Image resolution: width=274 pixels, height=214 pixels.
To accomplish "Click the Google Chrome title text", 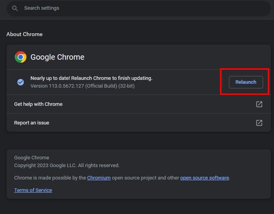I will click(x=57, y=57).
